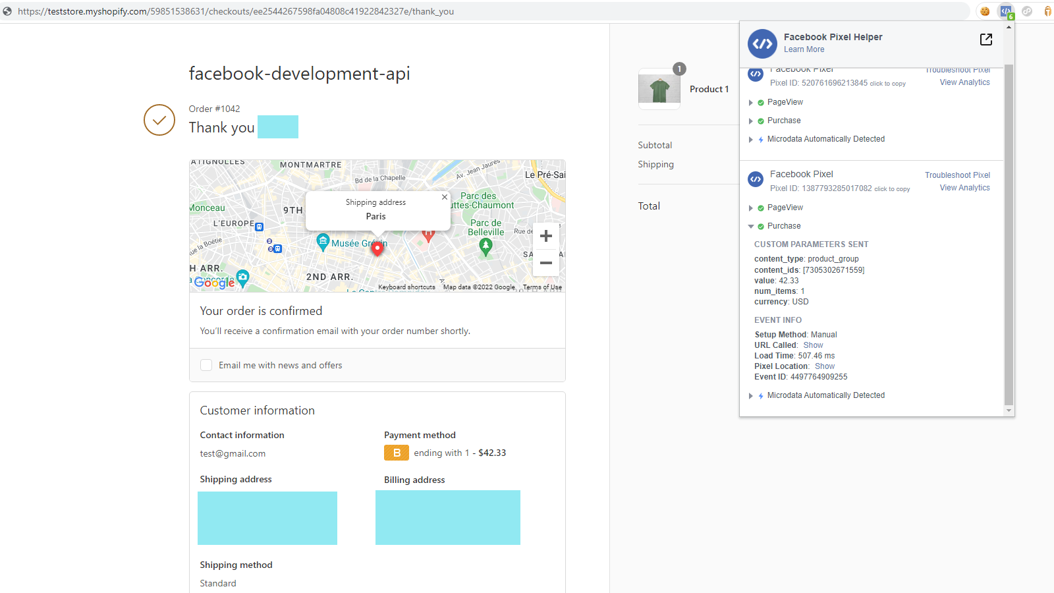The width and height of the screenshot is (1054, 593).
Task: Copy Pixel ID 520761696213845
Action: tap(887, 84)
